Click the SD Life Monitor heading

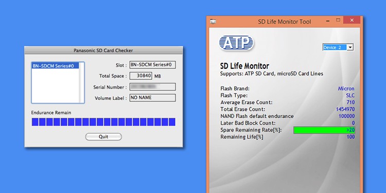[x=244, y=66]
